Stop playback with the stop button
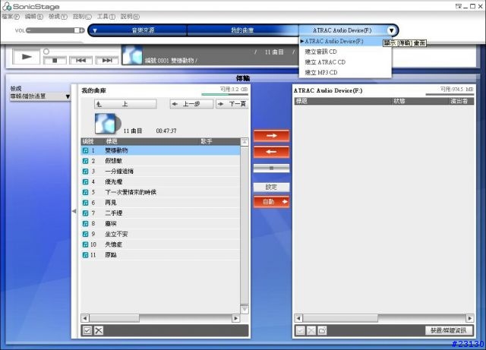Screen dimensions: 486x350 coord(55,61)
